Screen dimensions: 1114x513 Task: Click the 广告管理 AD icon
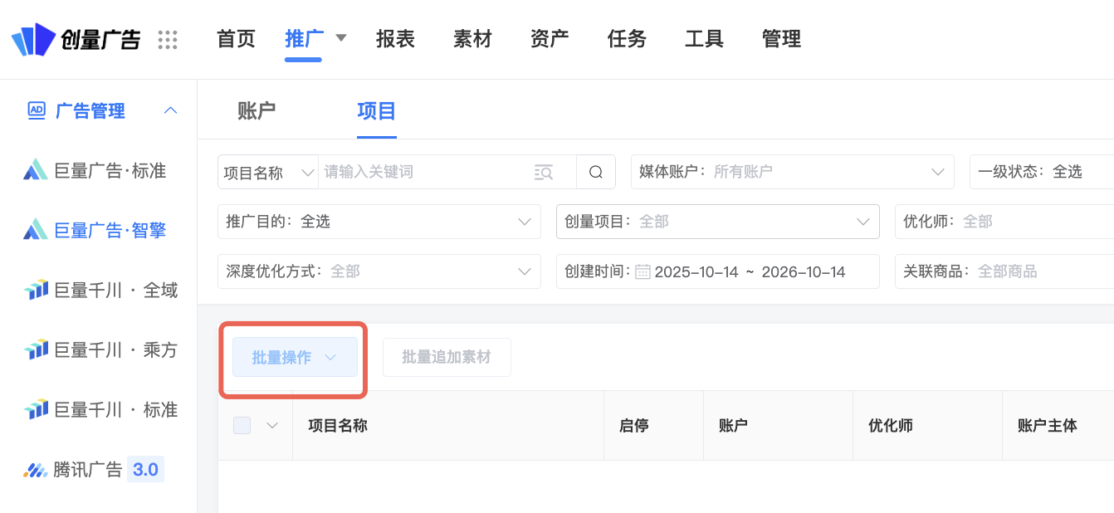(36, 110)
